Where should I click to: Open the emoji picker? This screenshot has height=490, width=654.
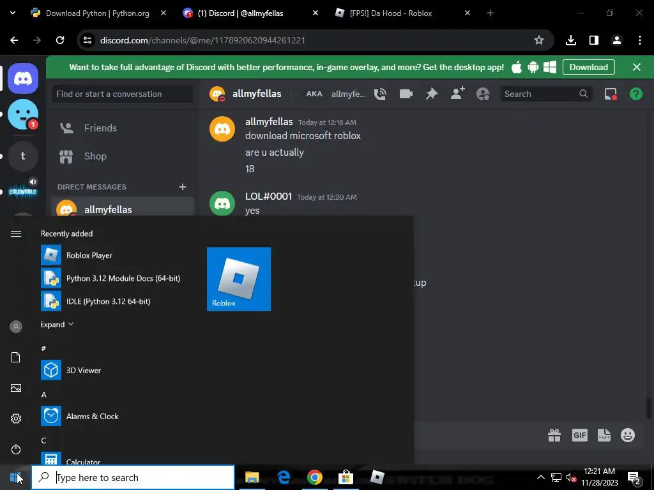click(x=628, y=435)
